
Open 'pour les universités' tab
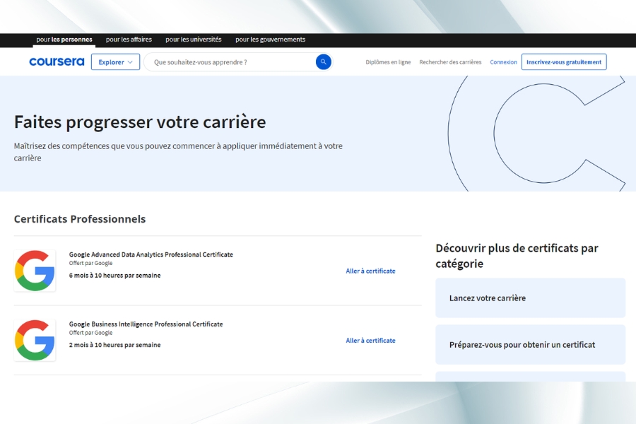194,40
